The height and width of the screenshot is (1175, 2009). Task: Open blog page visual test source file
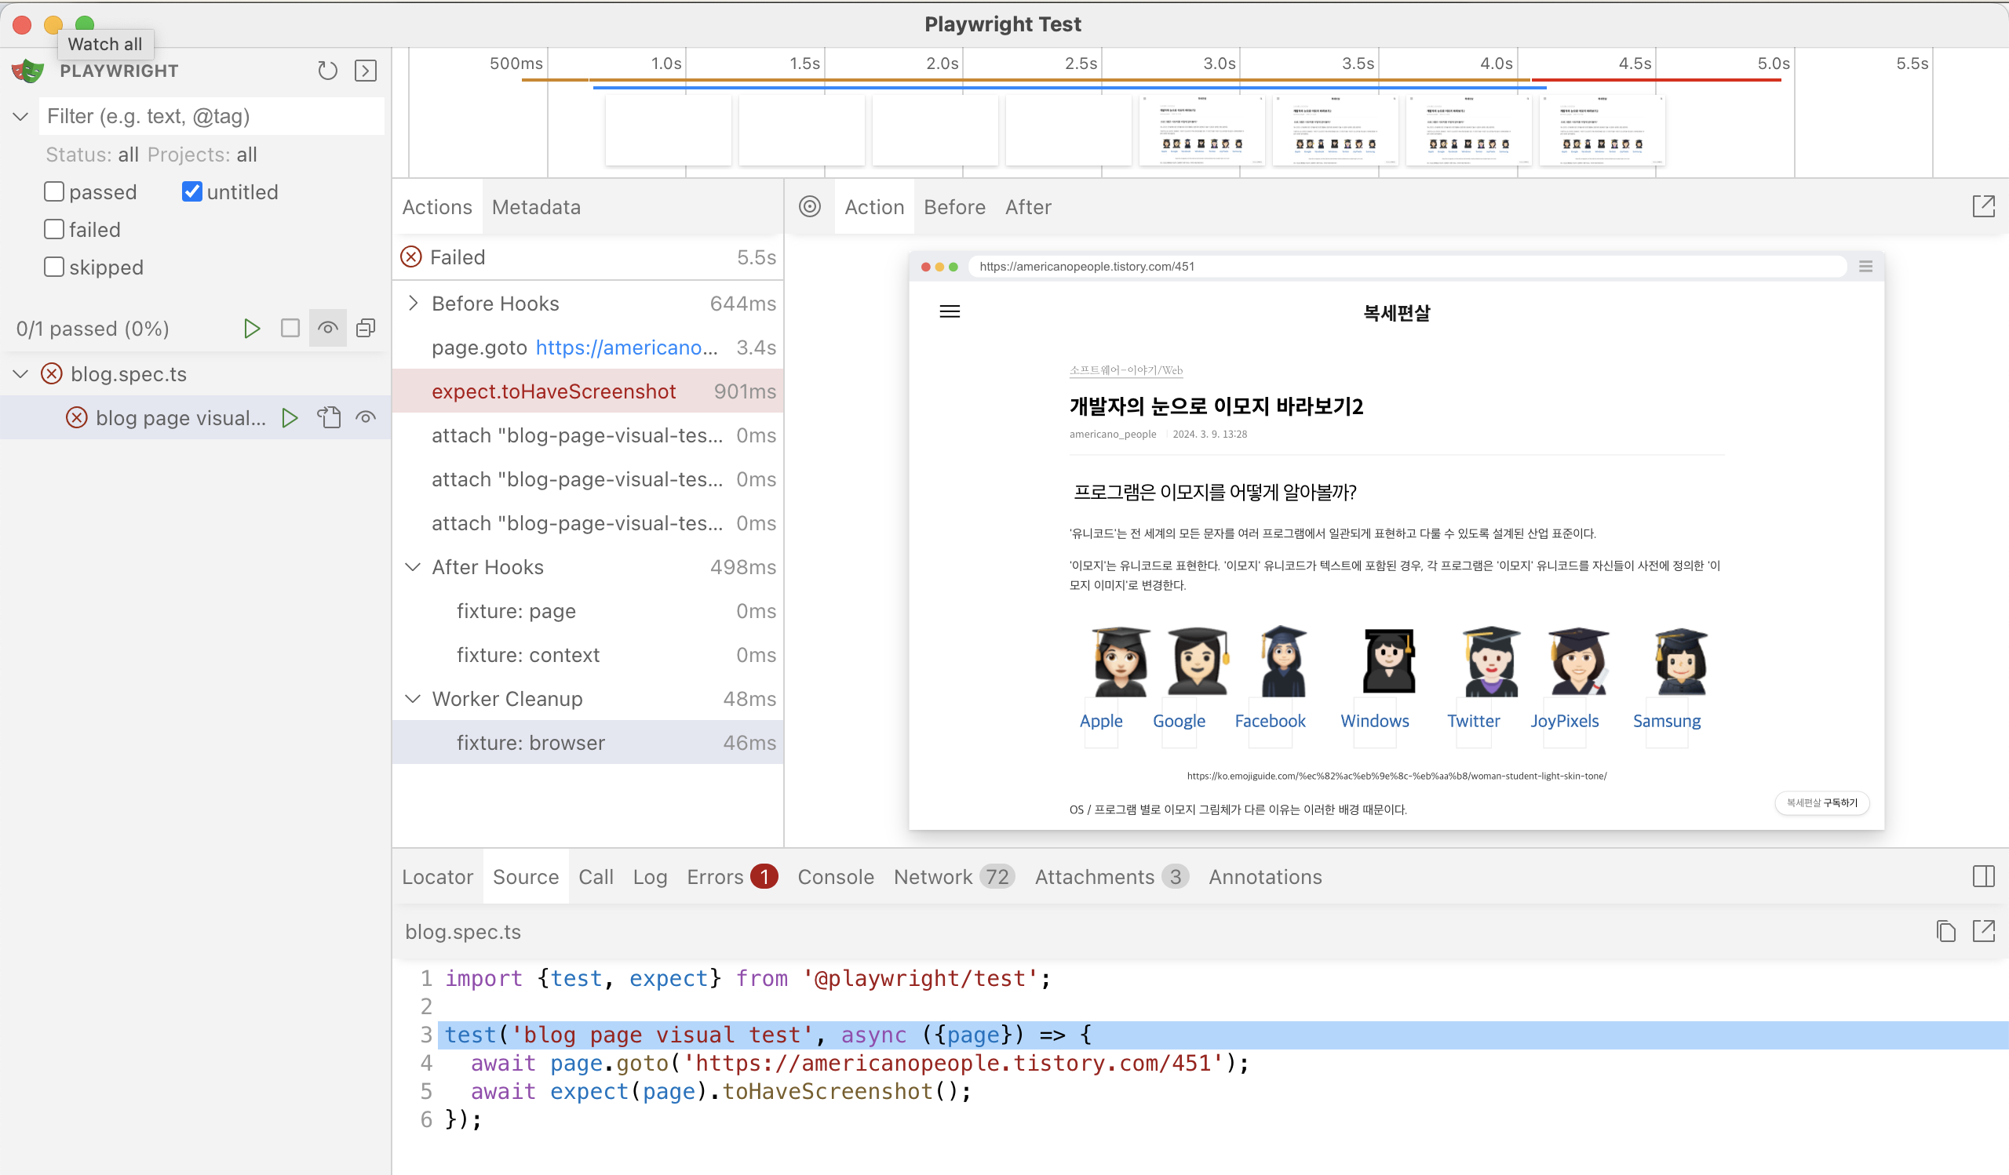(329, 417)
